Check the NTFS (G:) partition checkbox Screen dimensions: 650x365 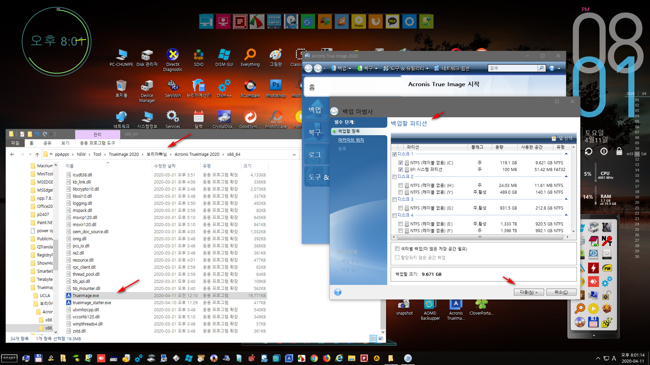click(x=400, y=208)
